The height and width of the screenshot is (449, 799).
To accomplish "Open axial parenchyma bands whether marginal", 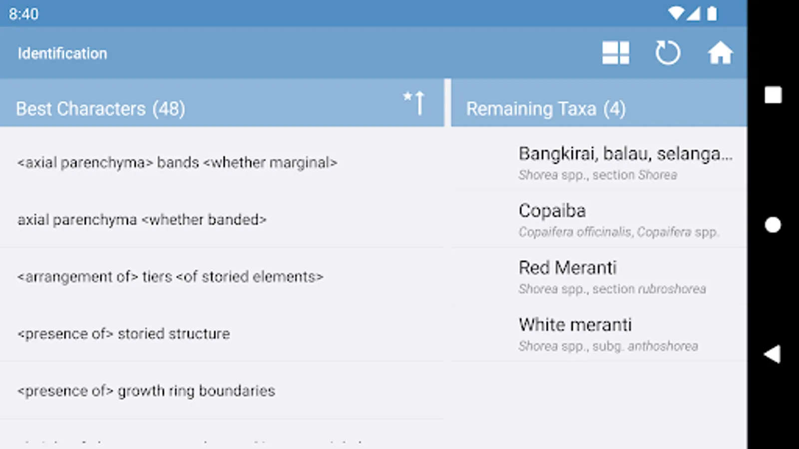I will 177,163.
